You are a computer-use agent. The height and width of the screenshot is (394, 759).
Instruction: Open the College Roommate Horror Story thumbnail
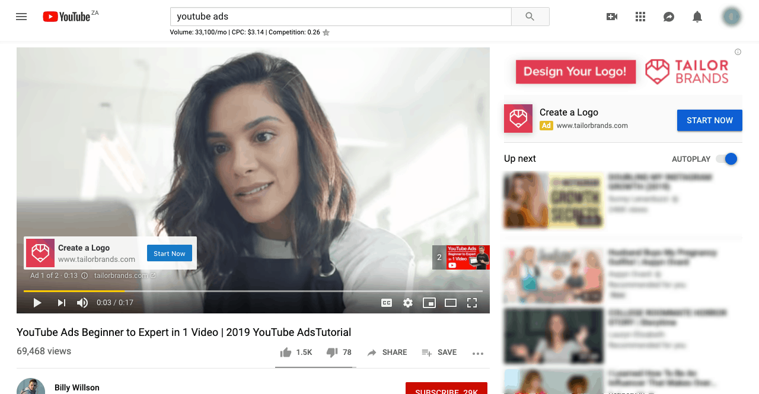pyautogui.click(x=554, y=336)
